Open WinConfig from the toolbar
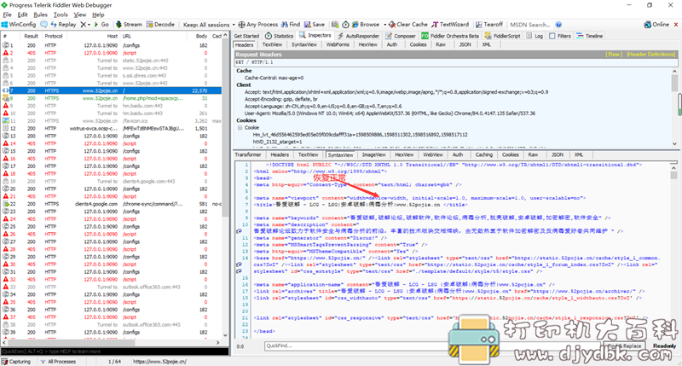Image resolution: width=682 pixels, height=366 pixels. [19, 25]
